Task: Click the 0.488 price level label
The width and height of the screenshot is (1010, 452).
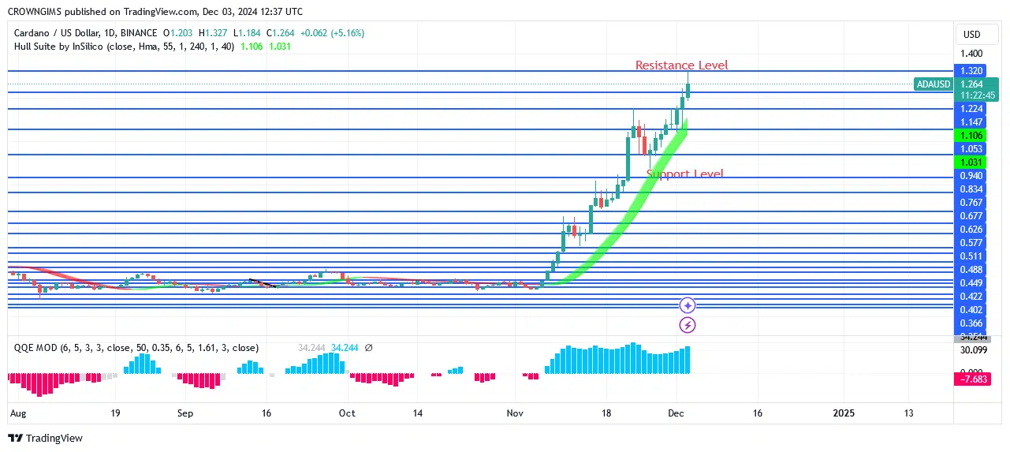Action: [971, 270]
